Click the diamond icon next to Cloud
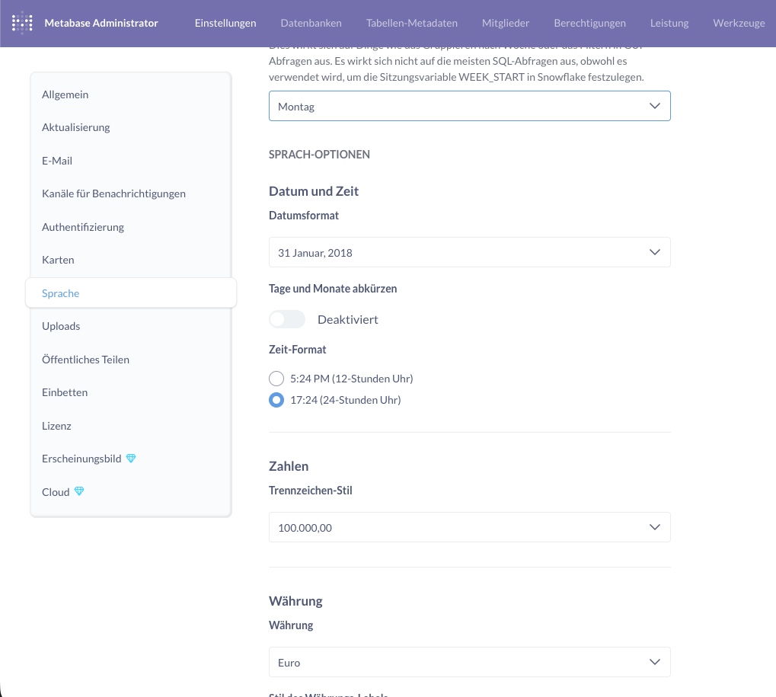Viewport: 776px width, 697px height. pos(79,492)
